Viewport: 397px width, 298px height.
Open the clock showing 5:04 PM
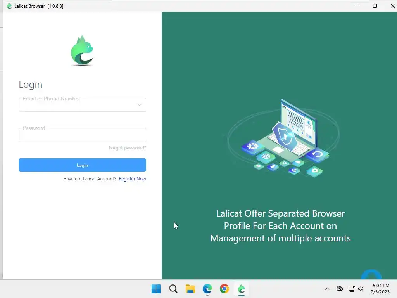coord(380,289)
